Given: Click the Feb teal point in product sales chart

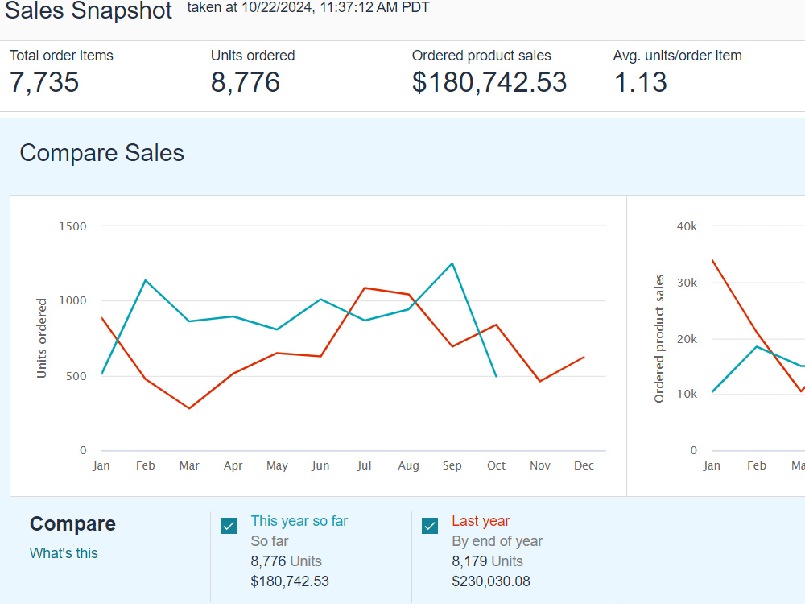Looking at the screenshot, I should pyautogui.click(x=757, y=346).
